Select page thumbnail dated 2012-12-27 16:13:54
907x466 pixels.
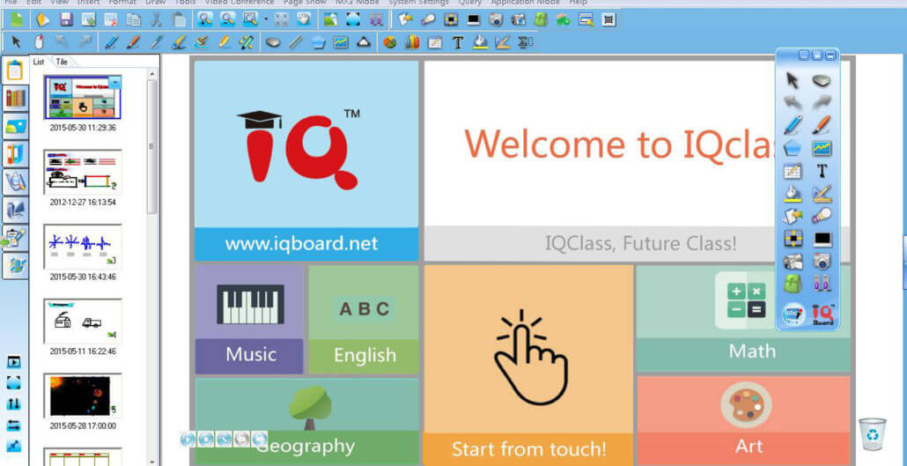click(83, 173)
